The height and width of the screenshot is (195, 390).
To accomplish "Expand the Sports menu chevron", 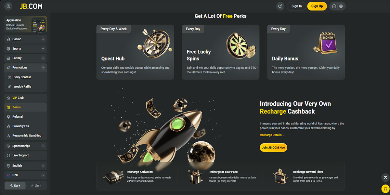I will pyautogui.click(x=43, y=49).
